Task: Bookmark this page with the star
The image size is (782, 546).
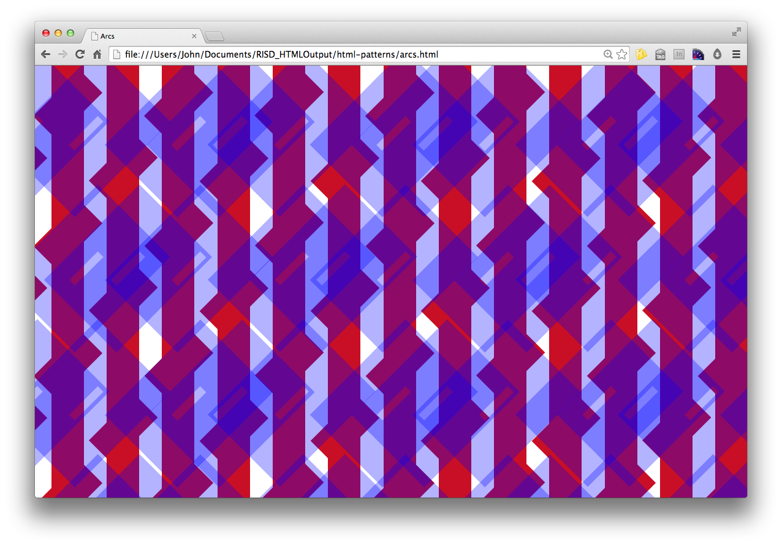Action: 621,55
